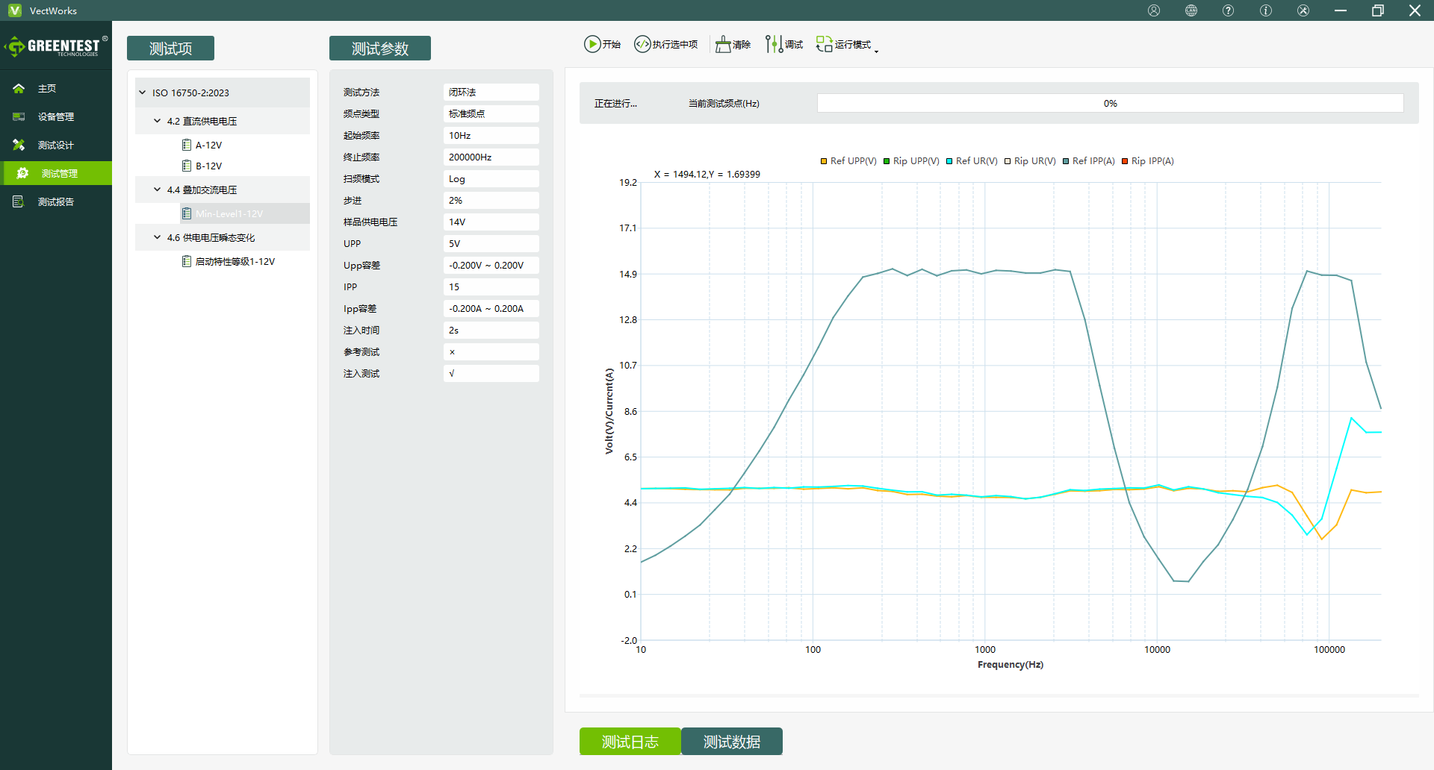This screenshot has height=770, width=1434.
Task: Click the Execute Selected (执行选中项) icon
Action: click(642, 44)
